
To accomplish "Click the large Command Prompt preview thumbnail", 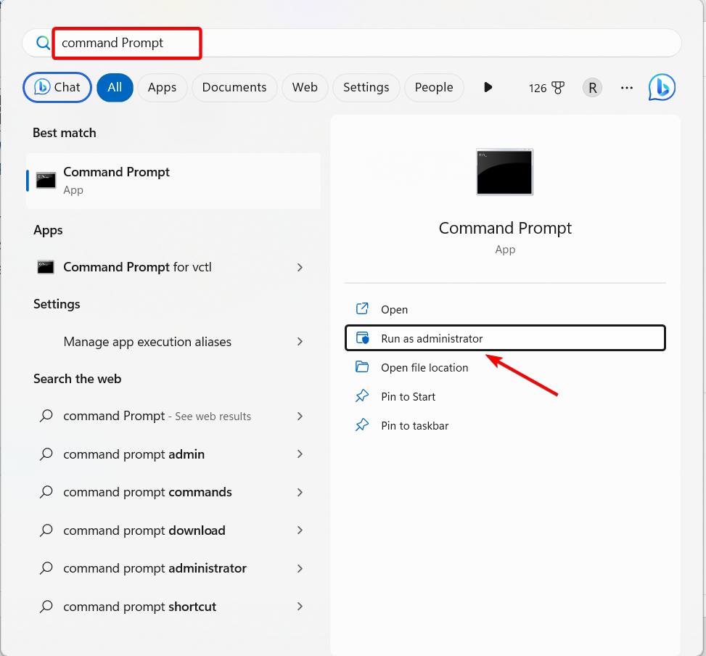I will (x=505, y=172).
